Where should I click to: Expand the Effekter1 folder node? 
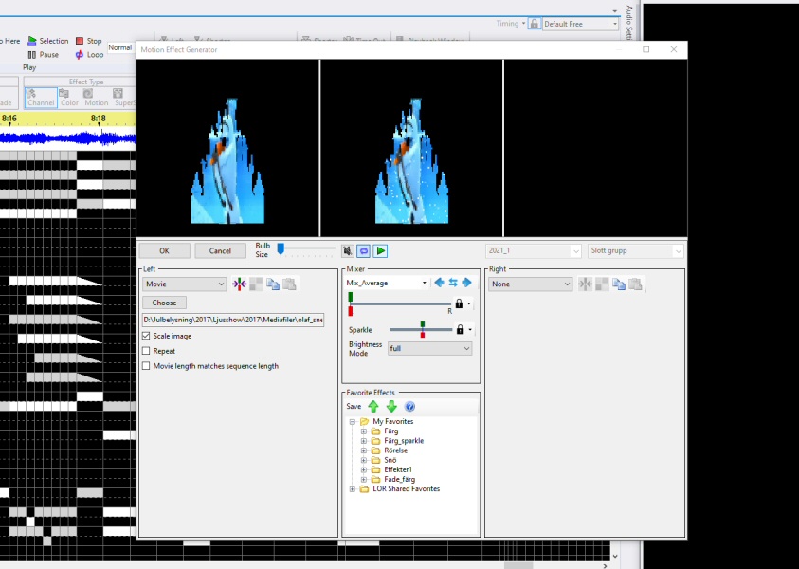coord(364,469)
